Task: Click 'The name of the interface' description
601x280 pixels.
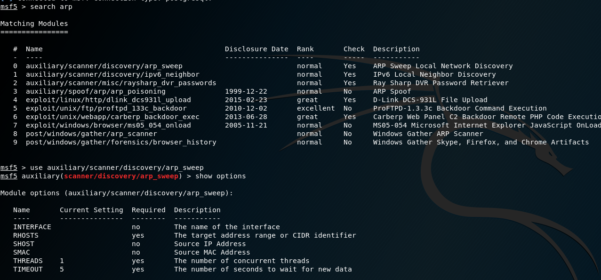Action: (227, 227)
